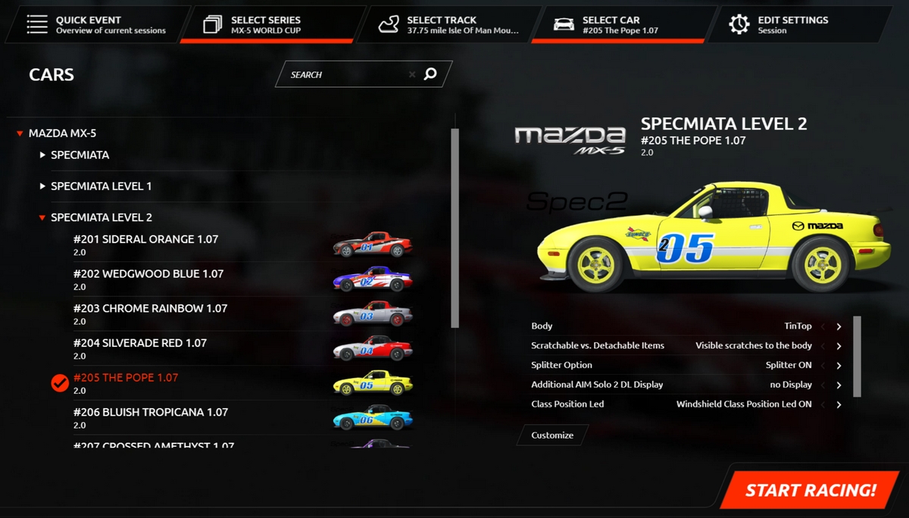
Task: Click the car list scrollbar
Action: [x=454, y=227]
